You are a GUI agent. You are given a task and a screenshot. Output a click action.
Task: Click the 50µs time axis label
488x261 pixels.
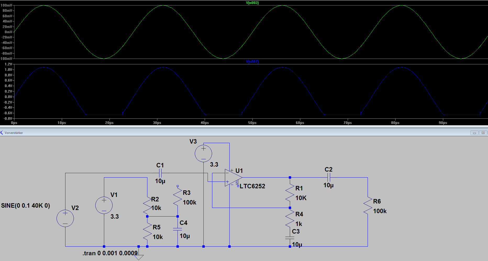252,123
